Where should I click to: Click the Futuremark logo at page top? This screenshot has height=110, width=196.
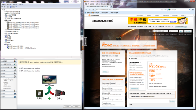pyautogui.click(x=94, y=15)
